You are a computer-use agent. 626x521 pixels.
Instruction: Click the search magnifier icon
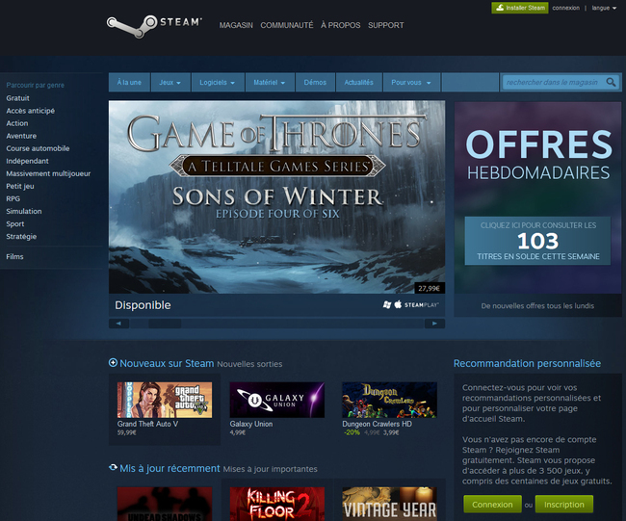coord(611,82)
